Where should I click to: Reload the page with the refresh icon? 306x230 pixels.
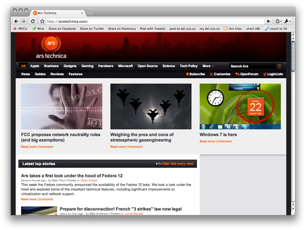click(x=33, y=21)
